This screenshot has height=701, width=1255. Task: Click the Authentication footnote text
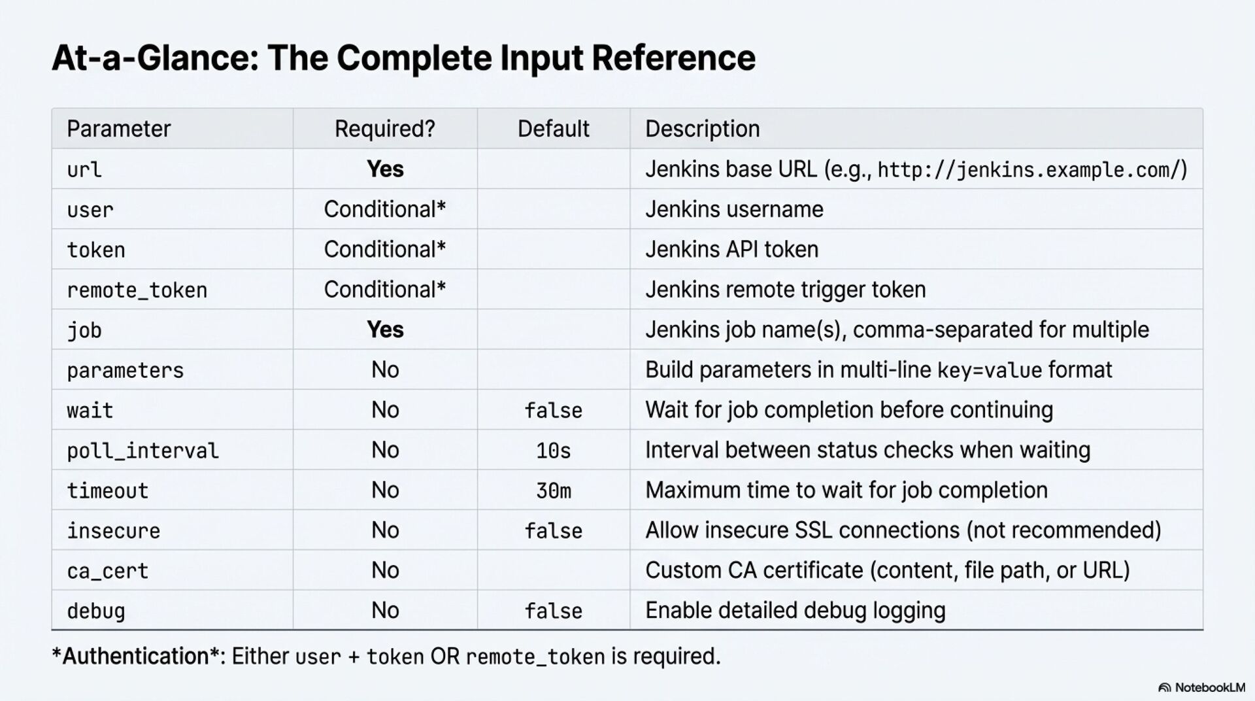click(386, 656)
